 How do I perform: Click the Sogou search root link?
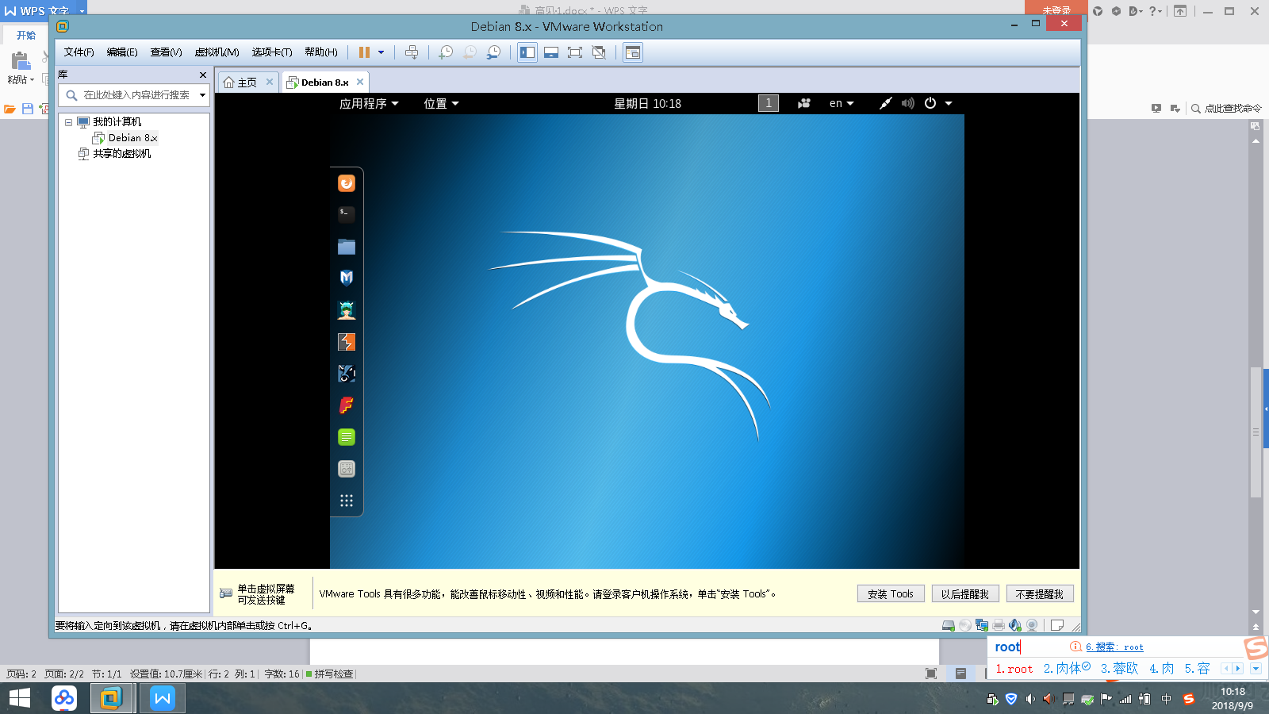click(x=1114, y=647)
